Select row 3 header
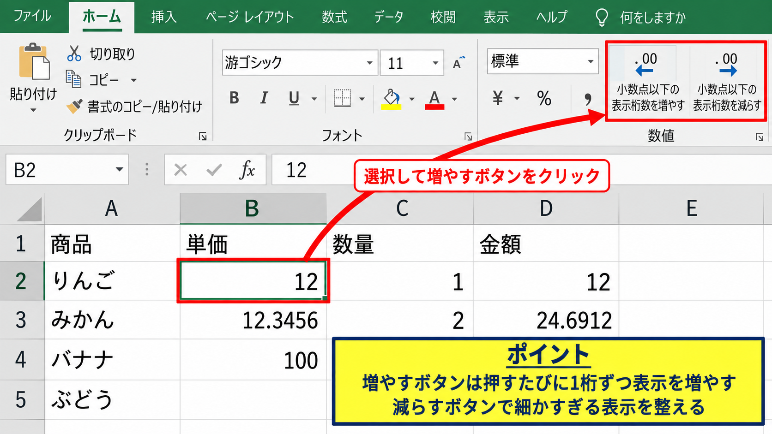772x434 pixels. click(x=21, y=320)
